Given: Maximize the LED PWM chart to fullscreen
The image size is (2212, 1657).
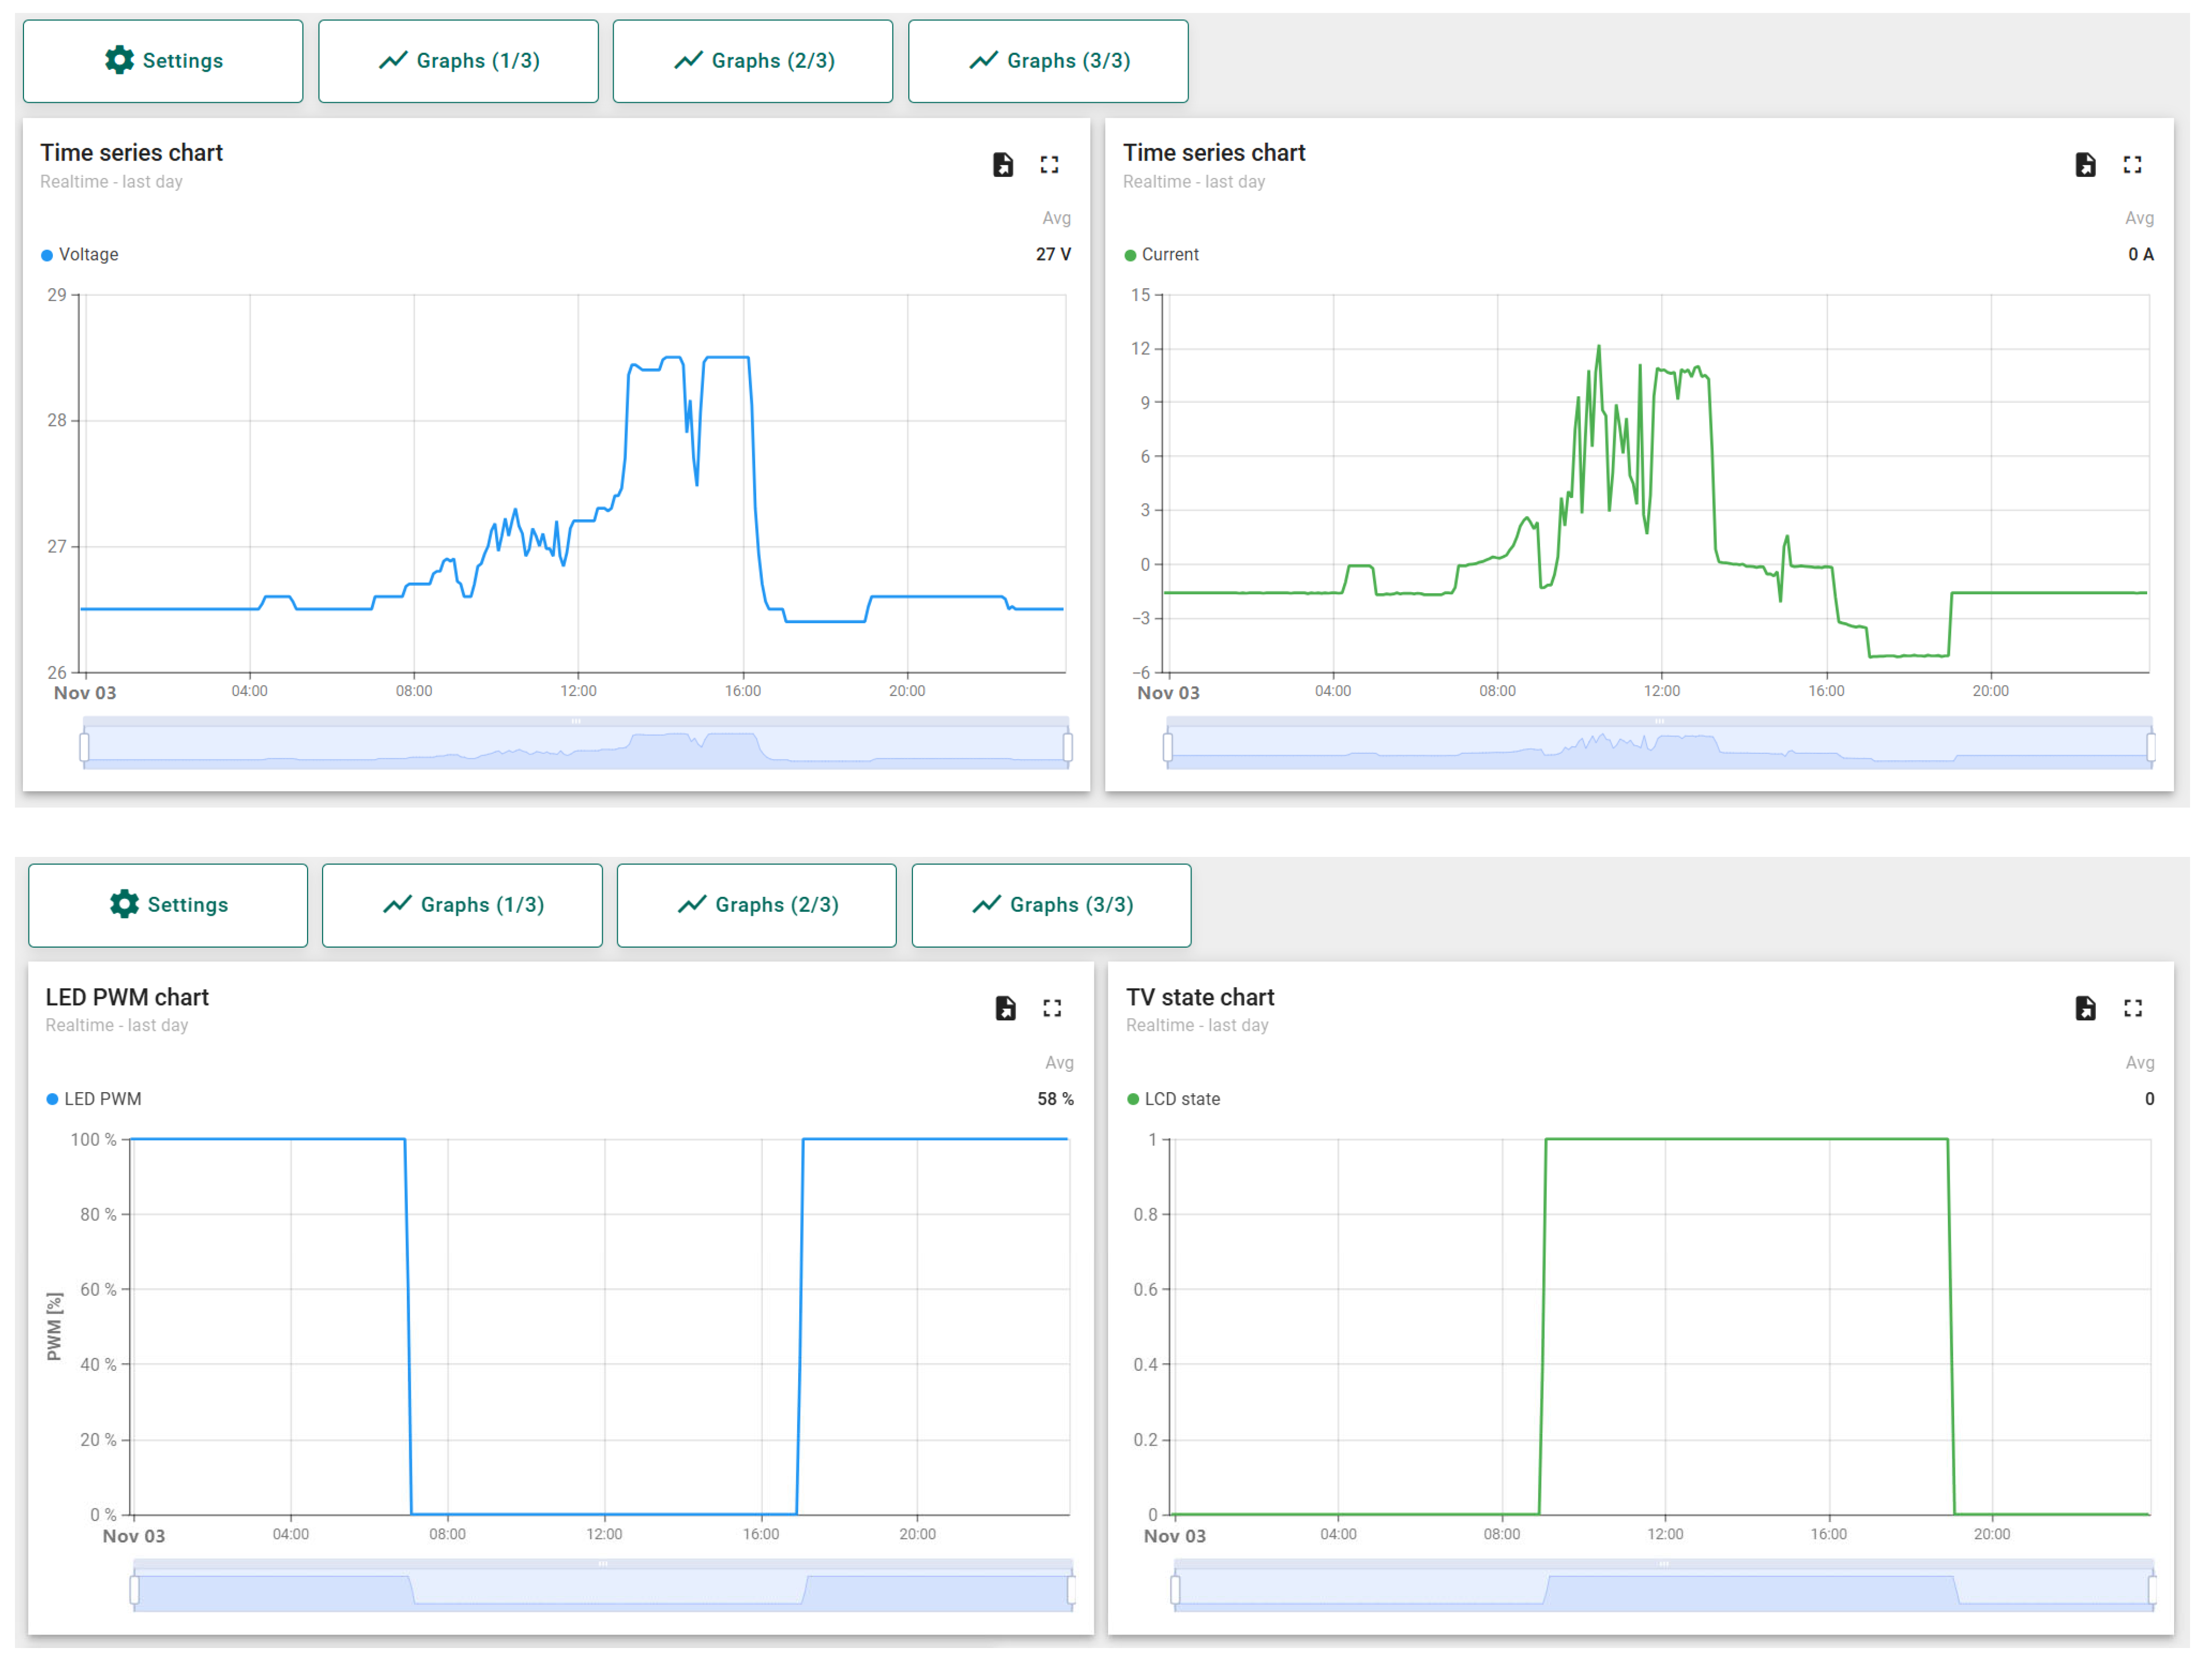Looking at the screenshot, I should 1052,1008.
